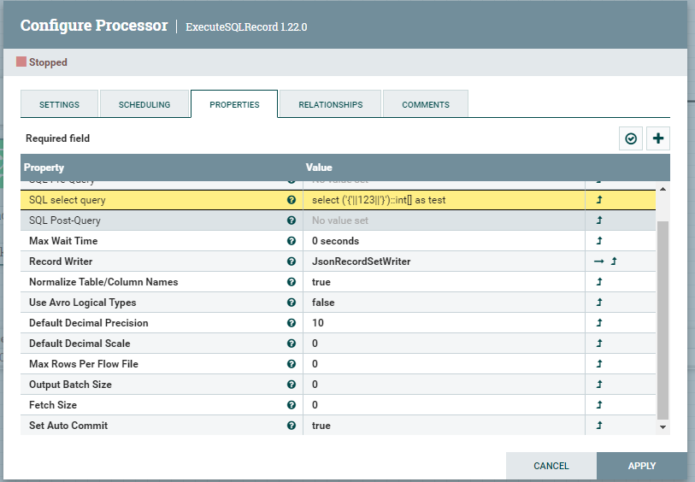695x482 pixels.
Task: Edit Max Rows Per Flow File value
Action: [x=445, y=364]
